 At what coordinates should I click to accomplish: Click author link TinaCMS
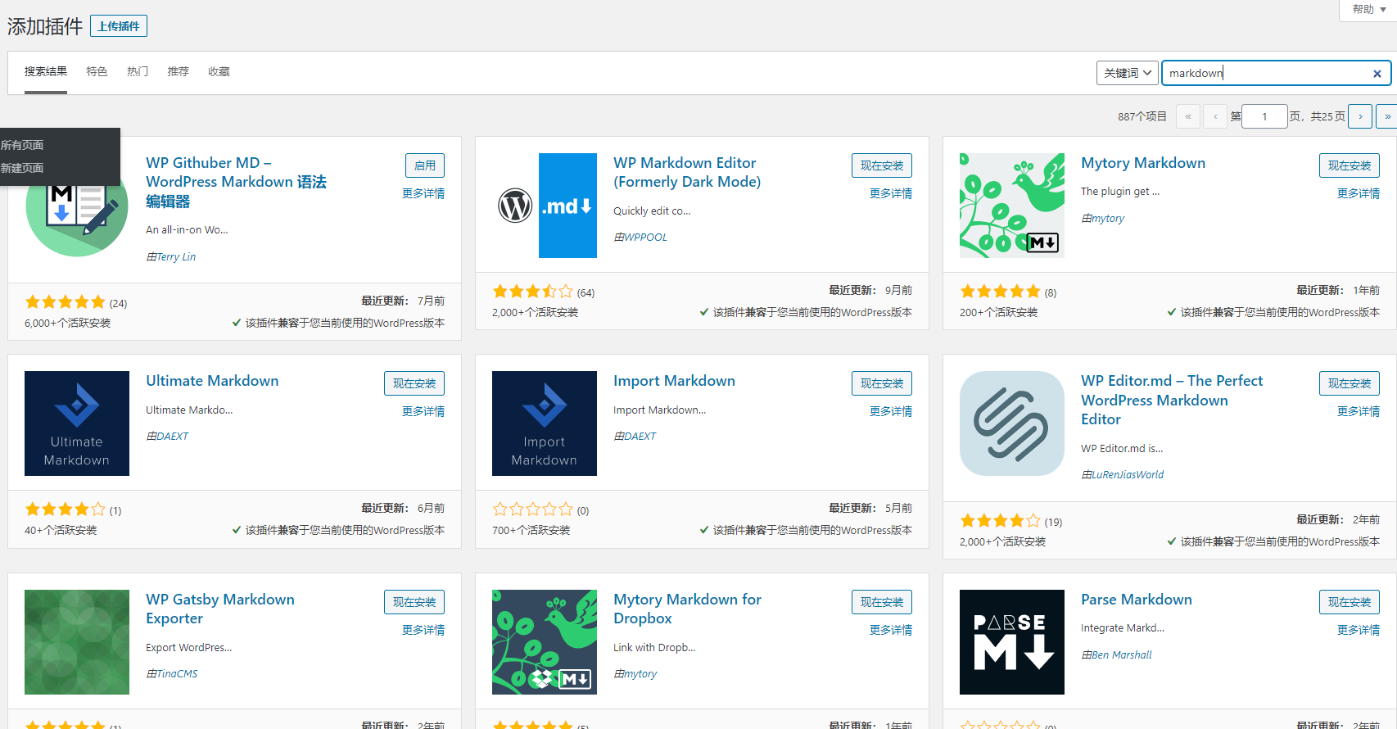coord(177,674)
